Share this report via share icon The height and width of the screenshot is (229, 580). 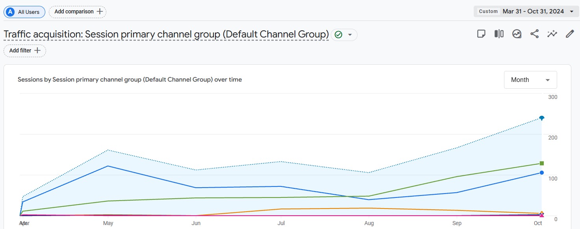534,34
